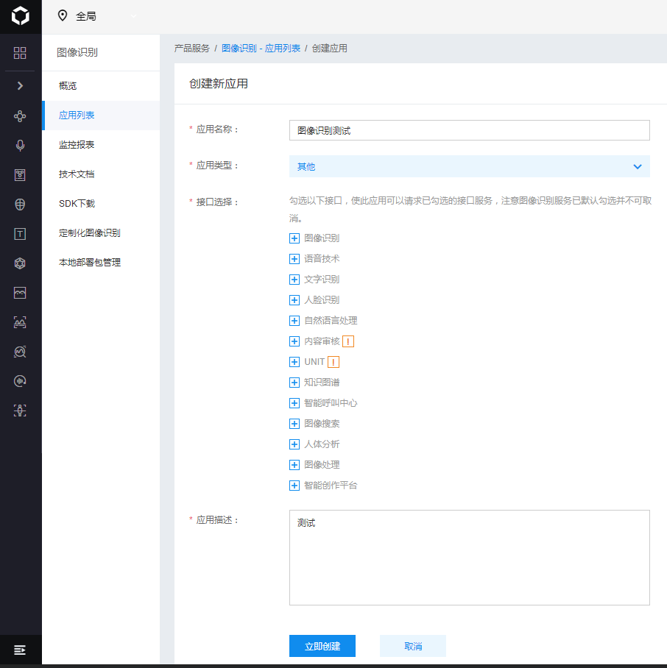667x668 pixels.
Task: Open the 应用类型 dropdown showing 其他
Action: (469, 166)
